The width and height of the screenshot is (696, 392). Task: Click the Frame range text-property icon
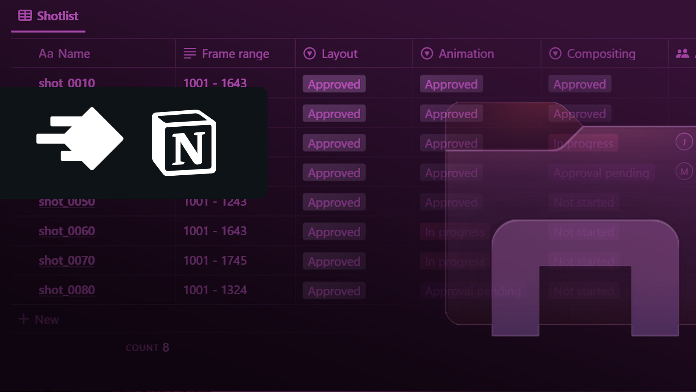[x=190, y=54]
